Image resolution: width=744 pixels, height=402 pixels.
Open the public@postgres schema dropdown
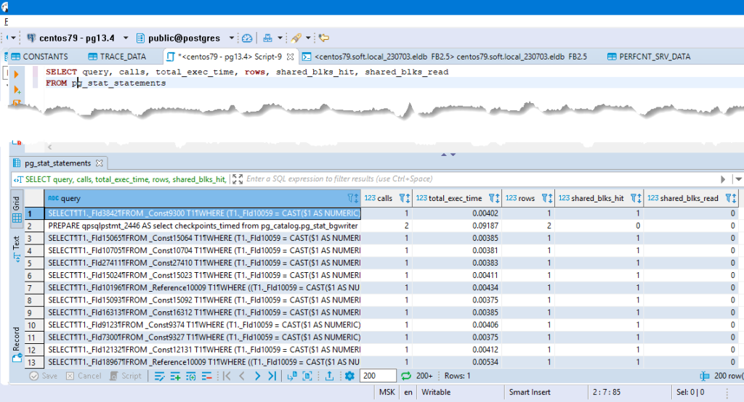coord(232,38)
